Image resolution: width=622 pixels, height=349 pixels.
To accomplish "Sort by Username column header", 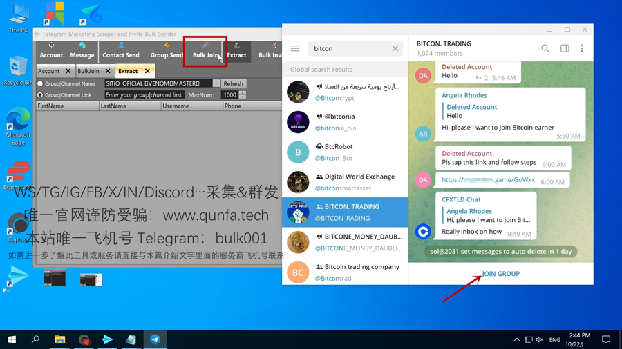I will [x=192, y=106].
